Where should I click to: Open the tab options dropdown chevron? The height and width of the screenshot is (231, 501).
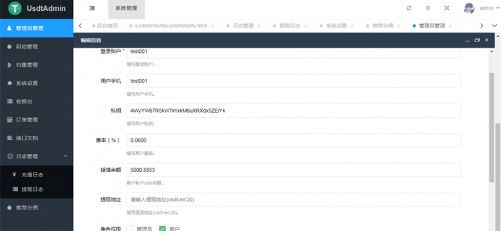495,26
